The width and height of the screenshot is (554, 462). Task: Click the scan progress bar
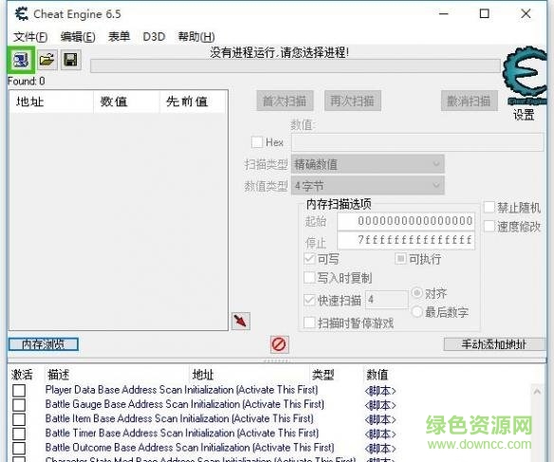coord(295,66)
